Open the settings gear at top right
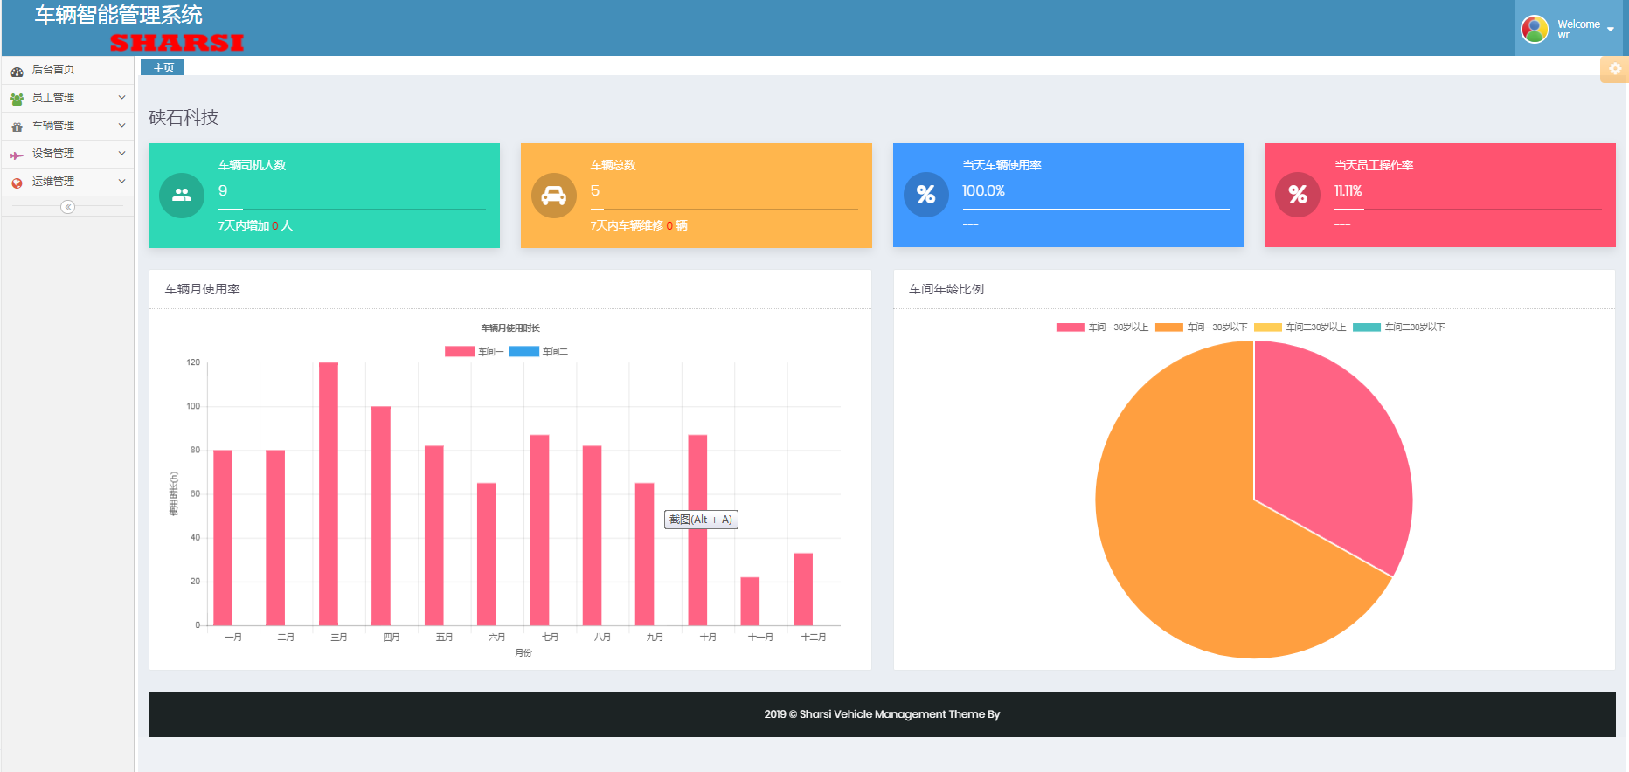 [1614, 69]
